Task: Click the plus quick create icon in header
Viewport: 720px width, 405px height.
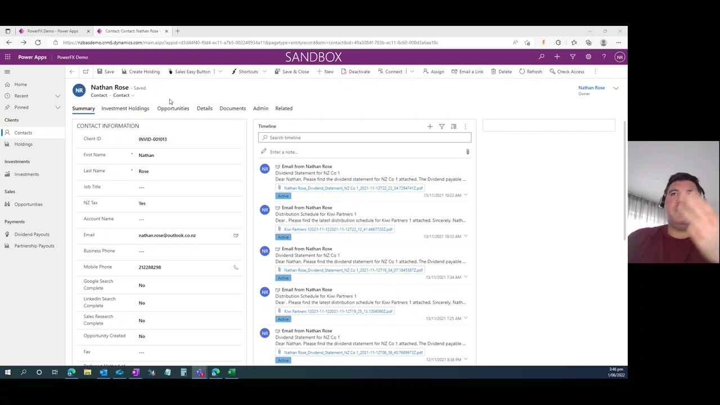Action: click(557, 57)
